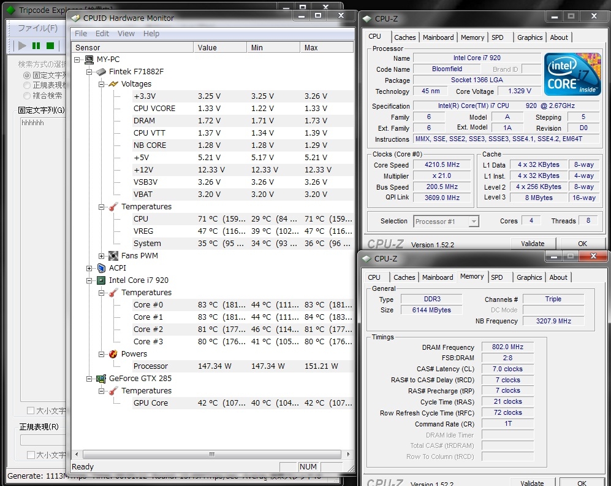The image size is (611, 486).
Task: Expand the ACPI node
Action: click(89, 268)
